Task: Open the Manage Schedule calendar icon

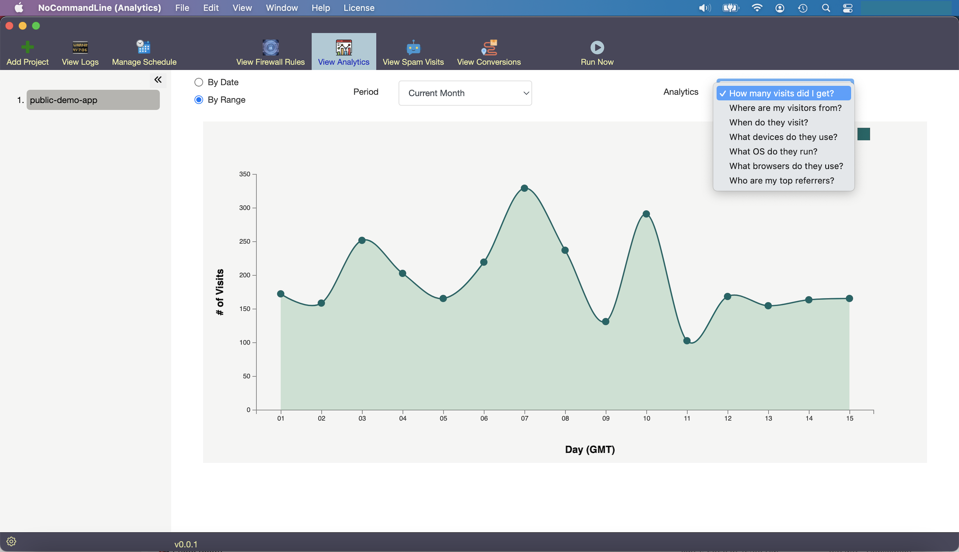Action: tap(144, 47)
